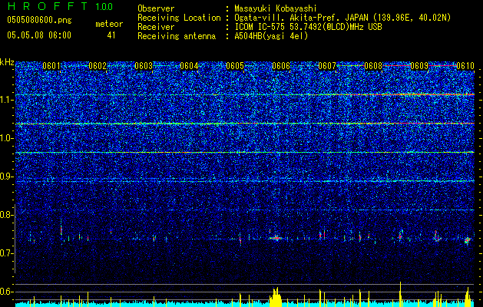Click the 'meteor' counter label
The width and height of the screenshot is (483, 307).
[x=109, y=24]
